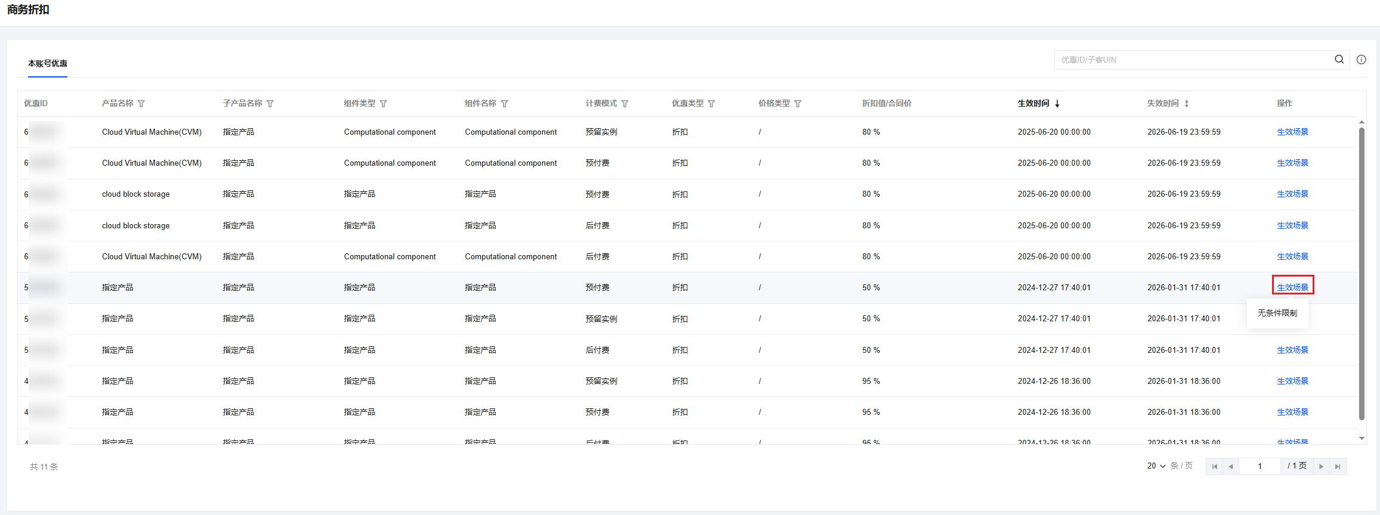Image resolution: width=1380 pixels, height=515 pixels.
Task: Click the search magnifier icon
Action: (1339, 60)
